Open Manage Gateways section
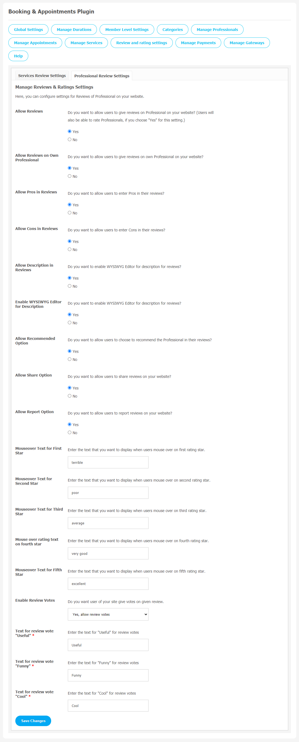Screen dimensions: 299x742 click(247, 43)
